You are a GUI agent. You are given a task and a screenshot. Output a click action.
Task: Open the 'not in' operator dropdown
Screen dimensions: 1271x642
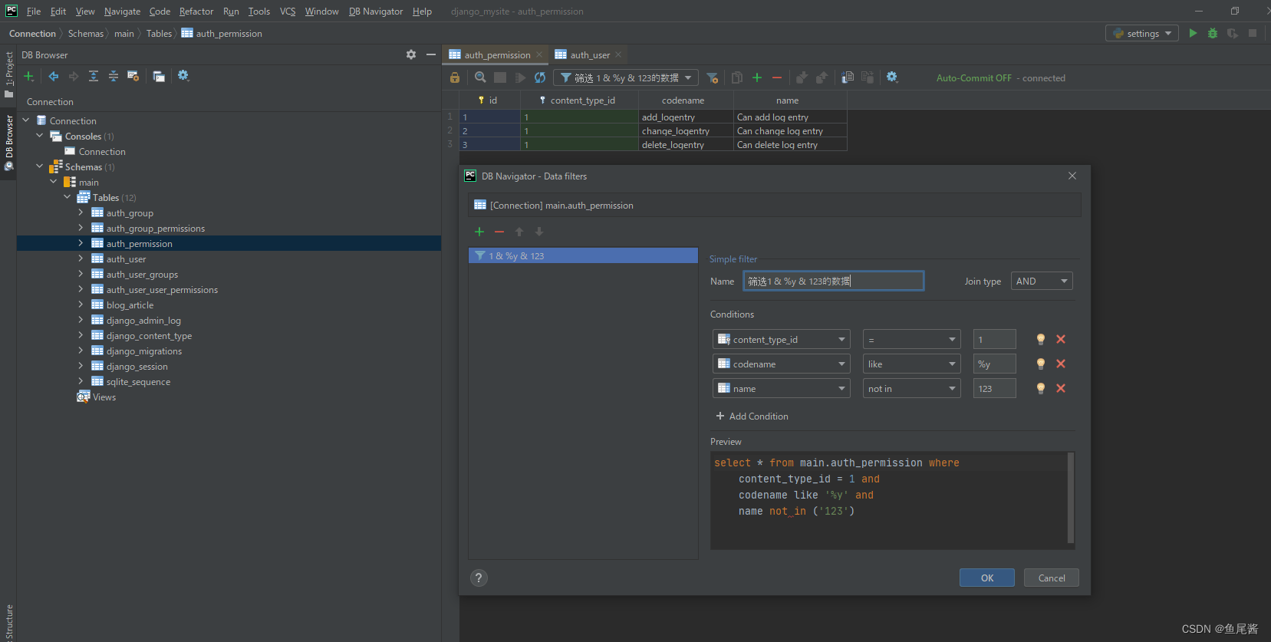click(x=911, y=389)
